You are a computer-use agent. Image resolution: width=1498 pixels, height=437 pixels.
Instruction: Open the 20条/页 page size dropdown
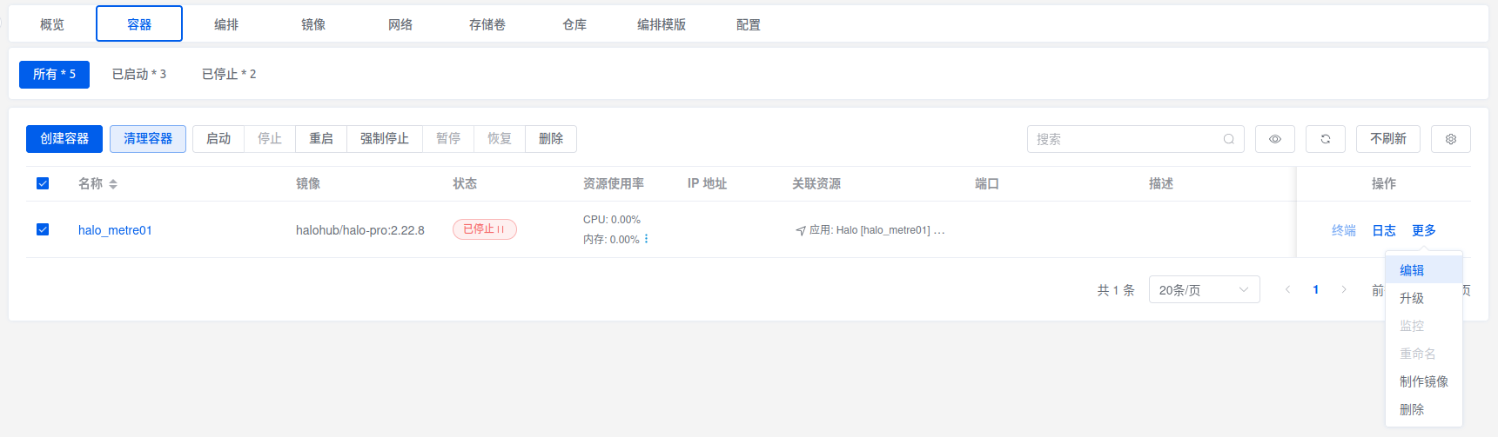(x=1204, y=289)
